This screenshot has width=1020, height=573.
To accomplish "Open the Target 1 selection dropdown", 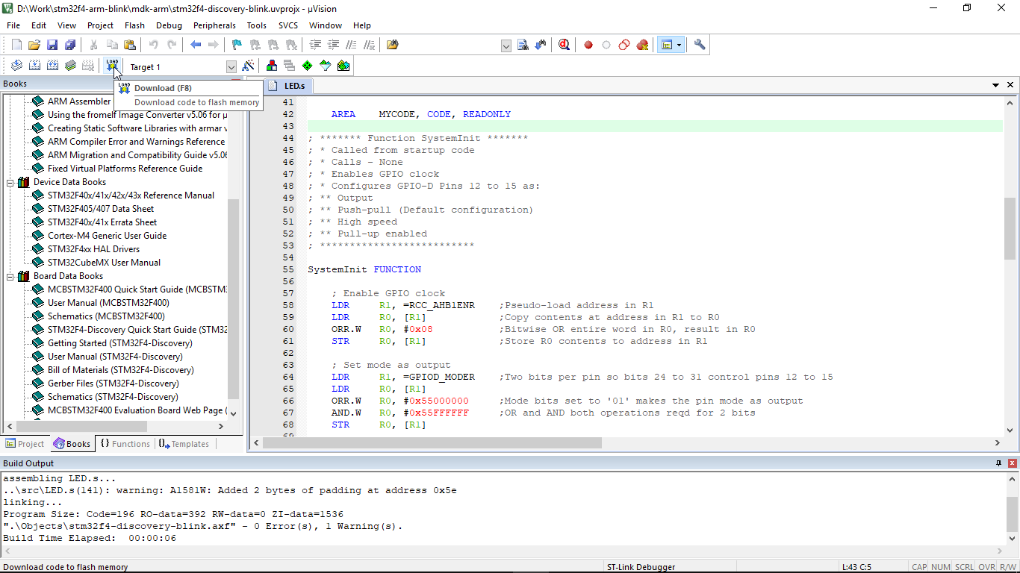I will [231, 67].
